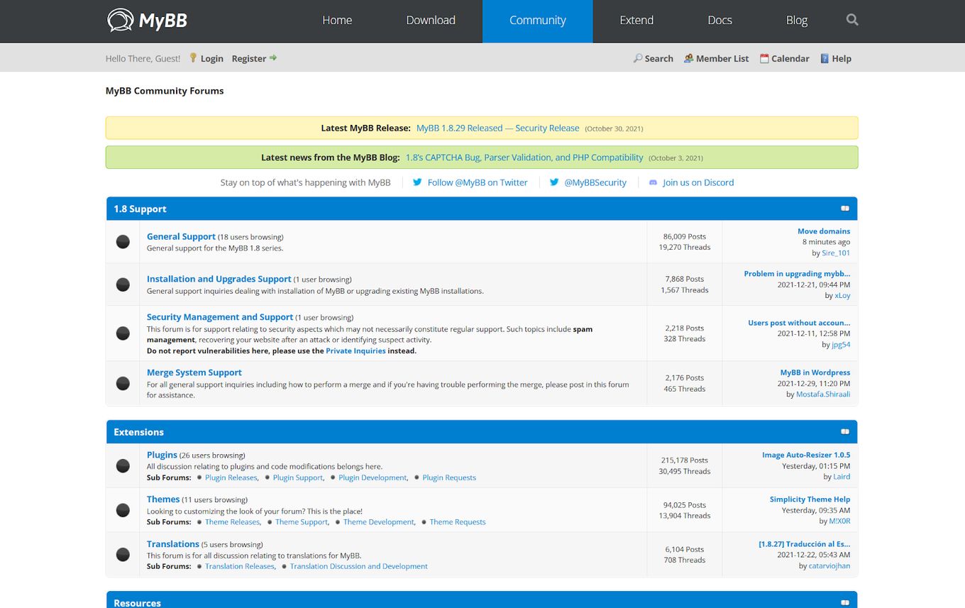This screenshot has width=965, height=608.
Task: Click the Login link
Action: point(211,59)
